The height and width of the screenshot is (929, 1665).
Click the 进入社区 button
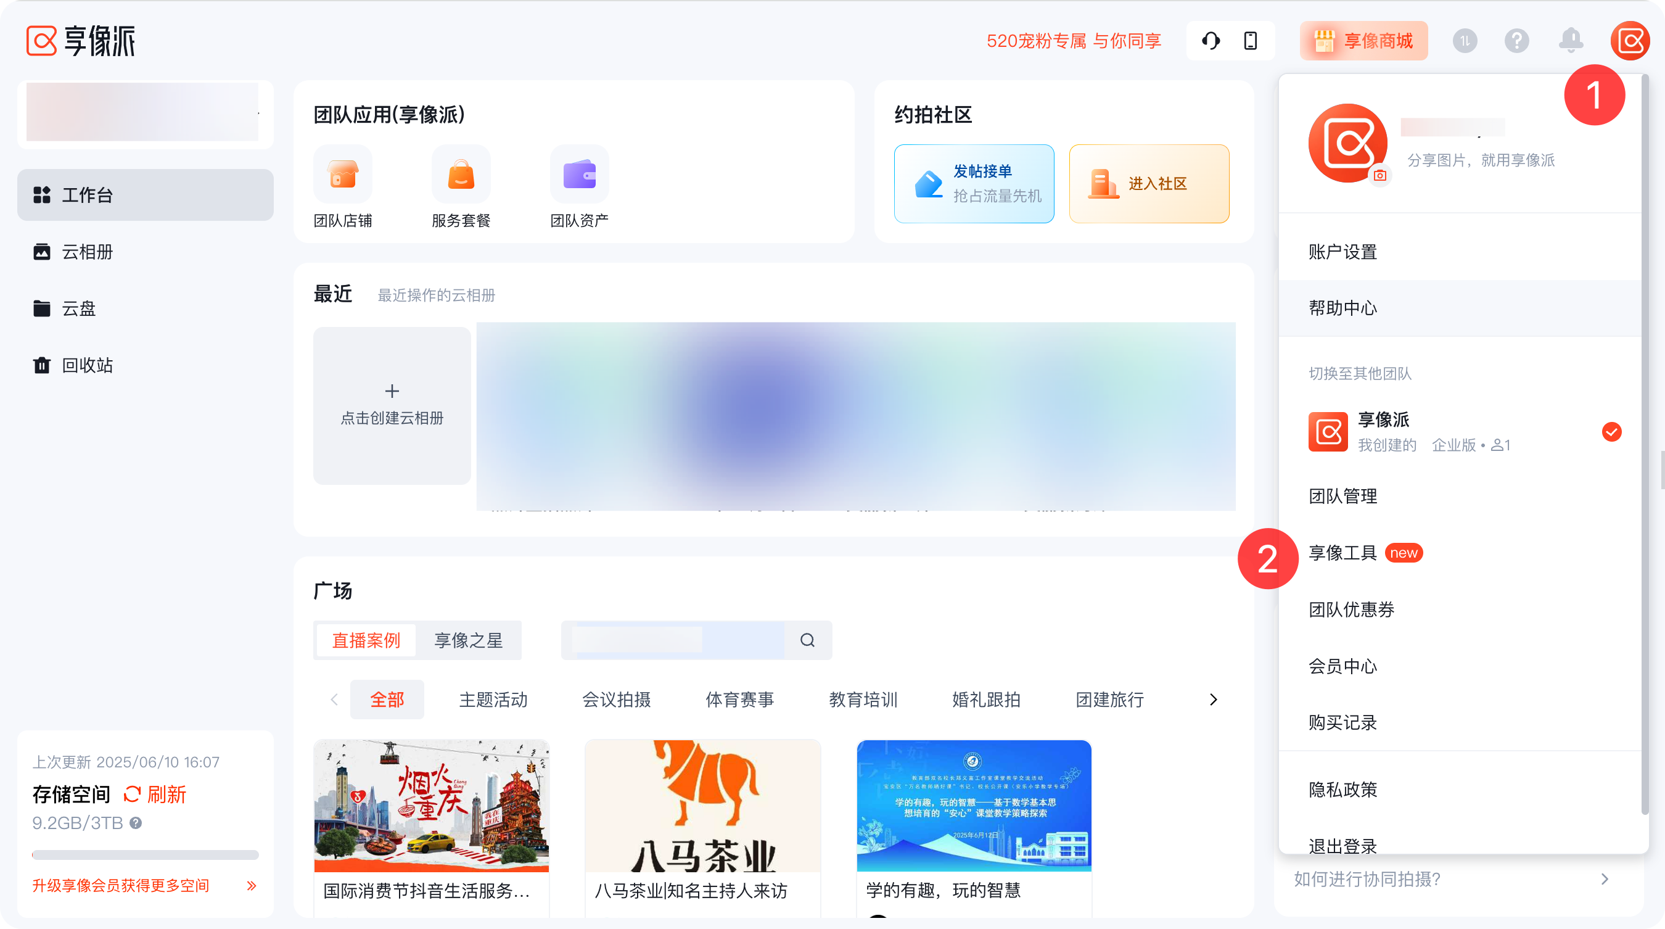(1149, 184)
